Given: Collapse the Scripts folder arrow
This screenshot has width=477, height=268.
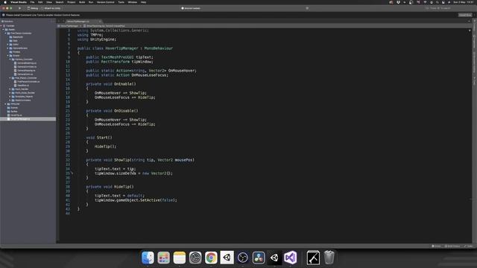Looking at the screenshot, I should 8,56.
